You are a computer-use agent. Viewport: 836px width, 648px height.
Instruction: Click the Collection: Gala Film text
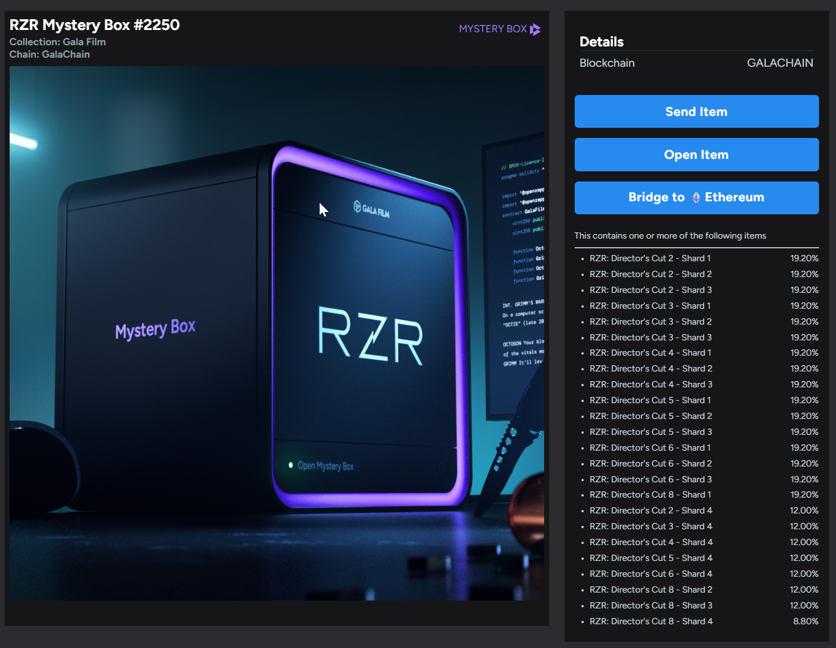click(58, 42)
